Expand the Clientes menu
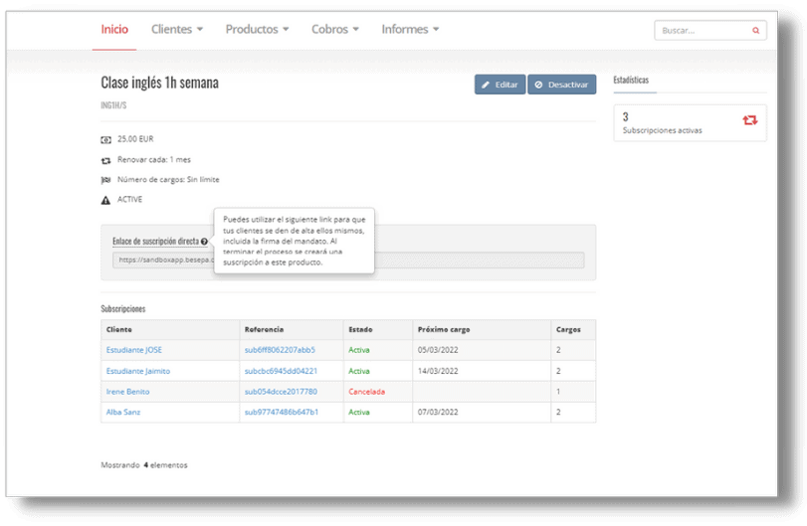This screenshot has width=807, height=526. pos(177,29)
